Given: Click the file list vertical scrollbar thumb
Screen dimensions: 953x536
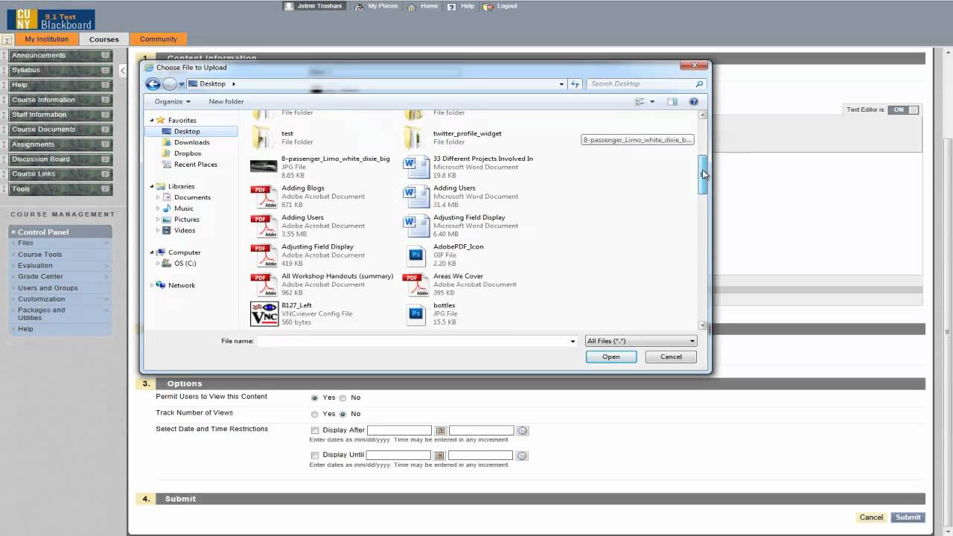Looking at the screenshot, I should (x=702, y=175).
